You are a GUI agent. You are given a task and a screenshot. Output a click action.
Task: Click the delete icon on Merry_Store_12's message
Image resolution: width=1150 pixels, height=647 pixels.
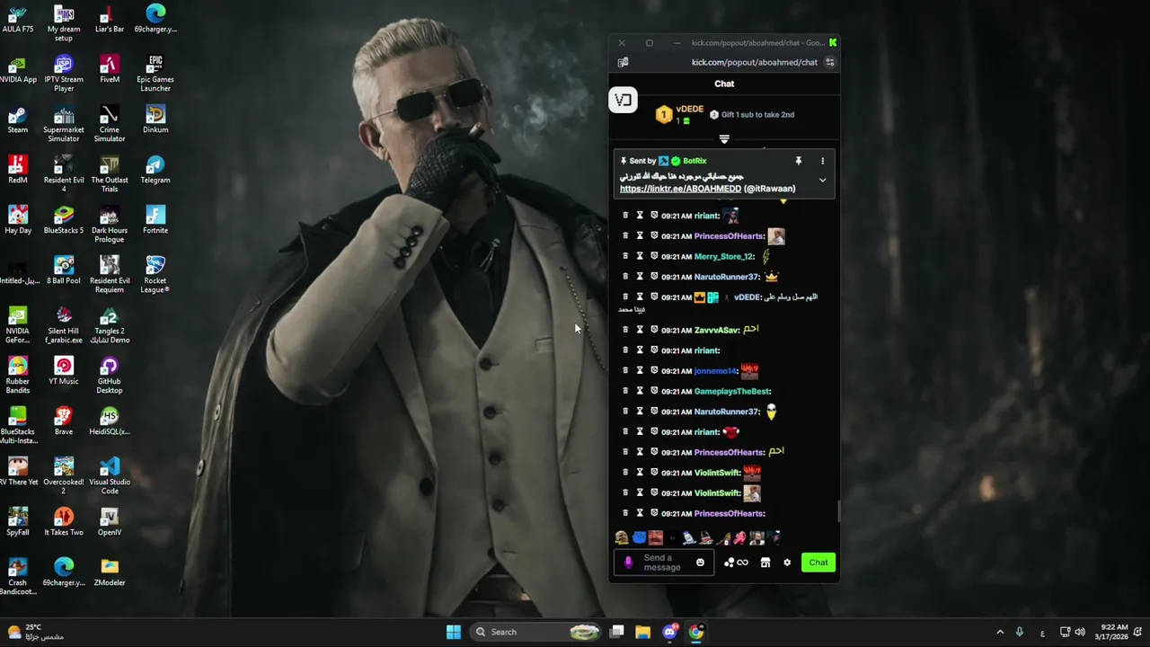625,256
